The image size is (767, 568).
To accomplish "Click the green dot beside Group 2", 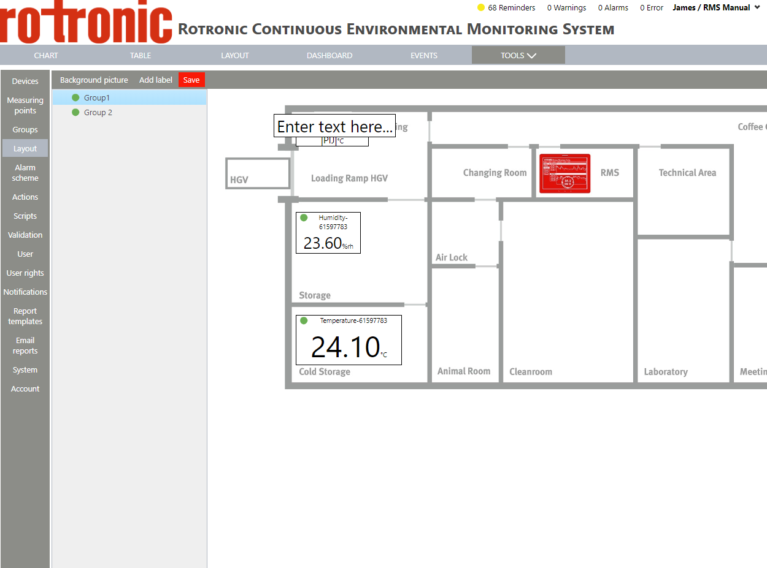I will pos(75,112).
